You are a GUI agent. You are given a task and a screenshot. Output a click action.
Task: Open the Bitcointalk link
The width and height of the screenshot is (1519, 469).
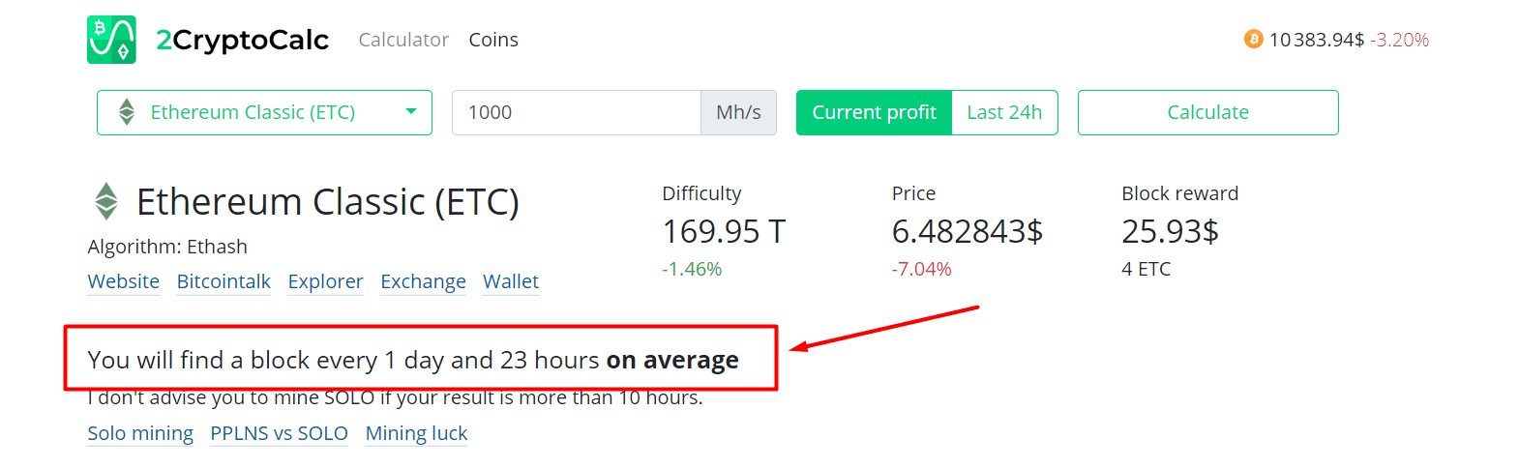[x=223, y=281]
